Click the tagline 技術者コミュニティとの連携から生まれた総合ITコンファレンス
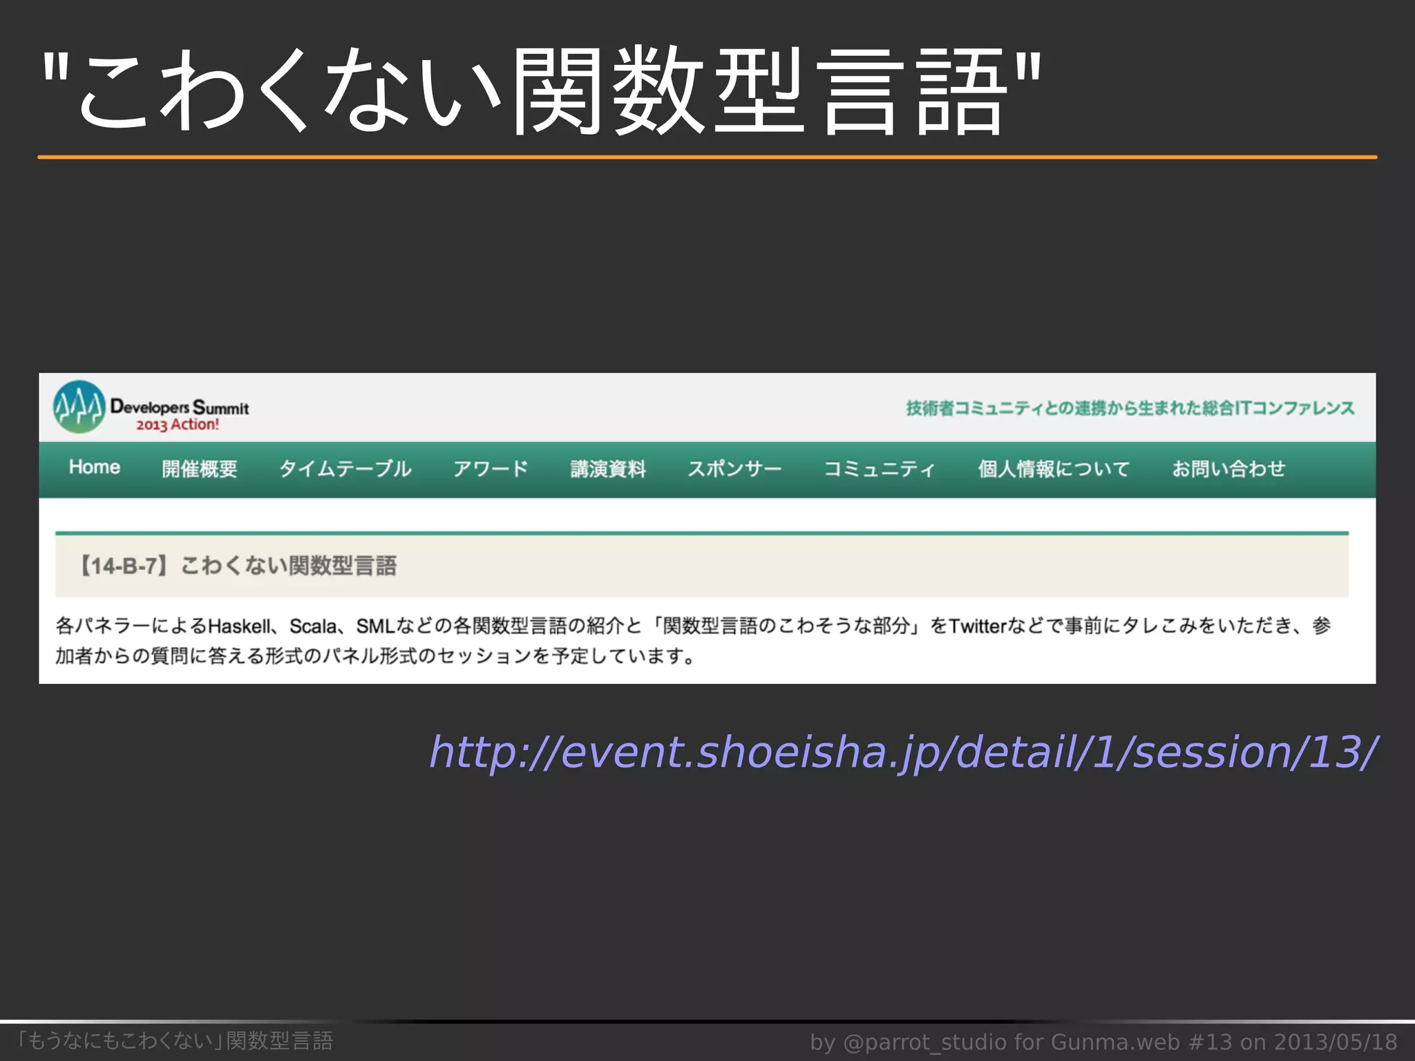The height and width of the screenshot is (1061, 1415). (x=1130, y=408)
